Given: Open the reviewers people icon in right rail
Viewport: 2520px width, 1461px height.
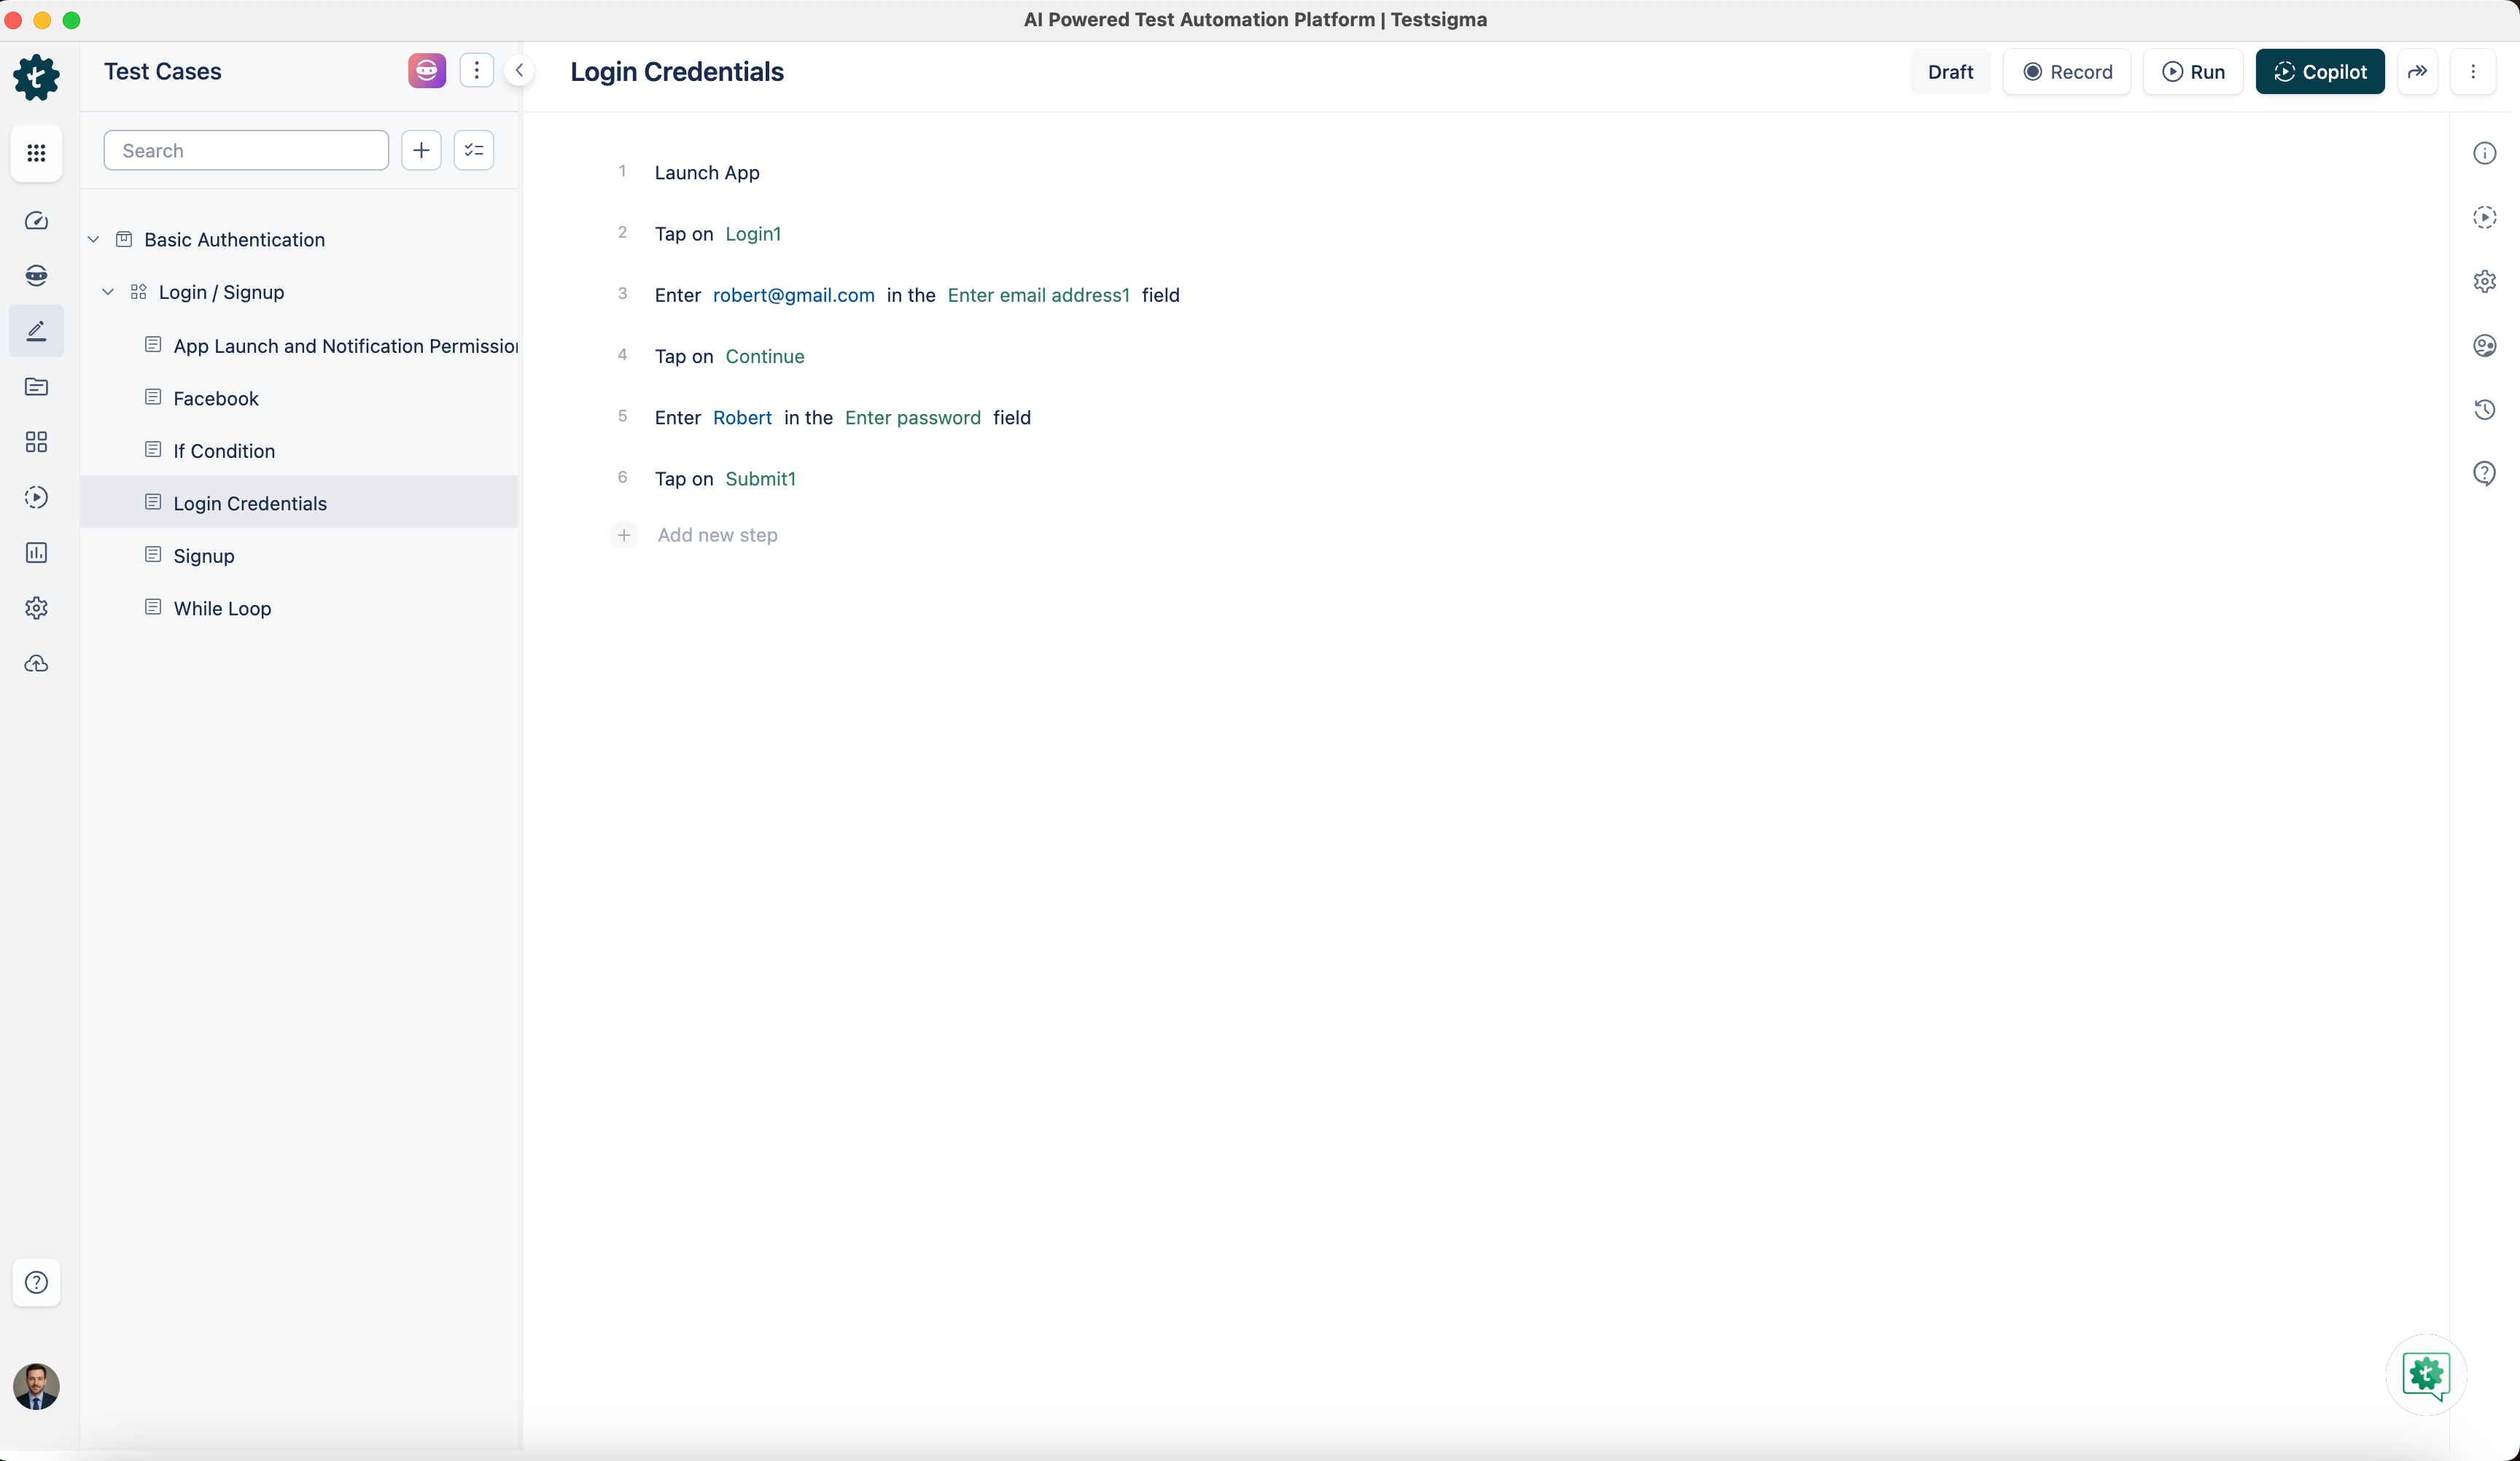Looking at the screenshot, I should tap(2485, 345).
